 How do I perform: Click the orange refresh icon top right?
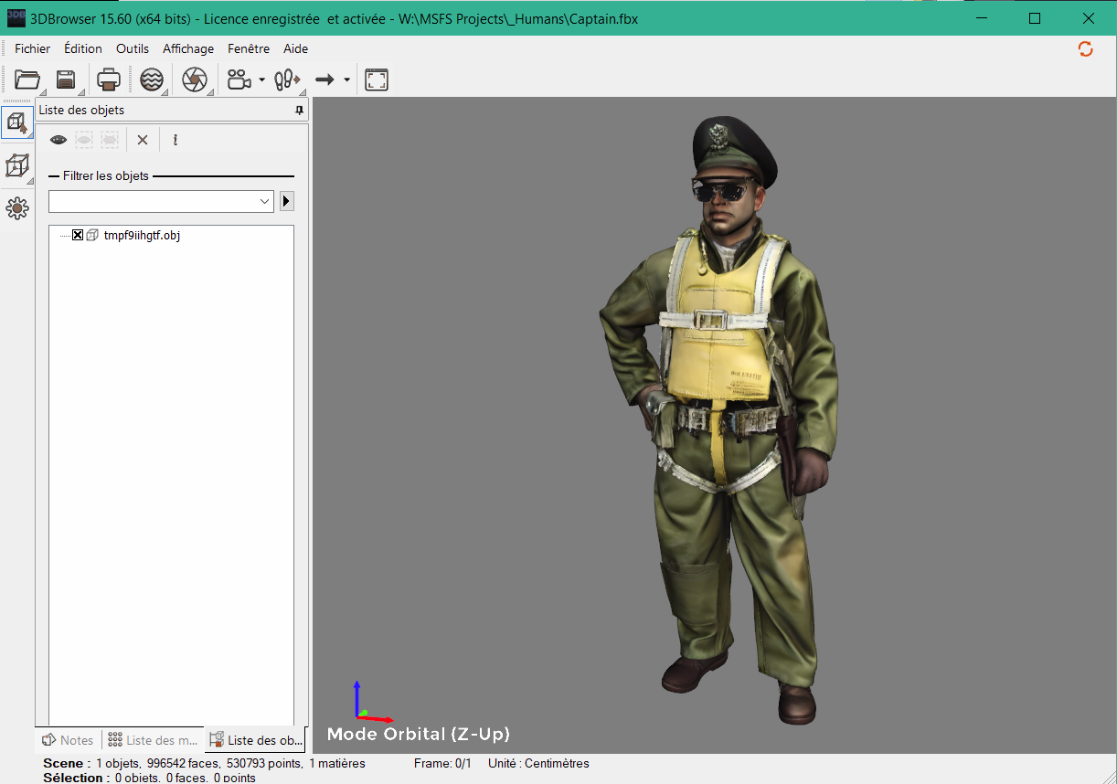pyautogui.click(x=1086, y=48)
